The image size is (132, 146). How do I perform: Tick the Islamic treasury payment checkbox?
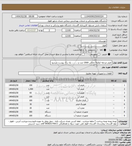pos(83,54)
